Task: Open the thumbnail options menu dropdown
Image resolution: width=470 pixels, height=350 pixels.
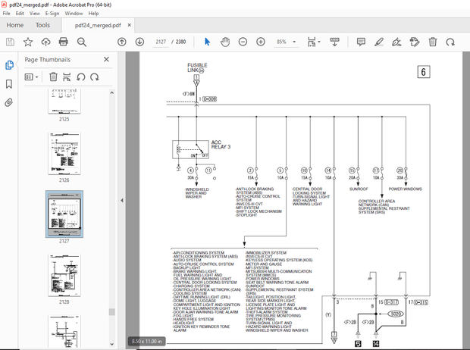Action: point(32,77)
